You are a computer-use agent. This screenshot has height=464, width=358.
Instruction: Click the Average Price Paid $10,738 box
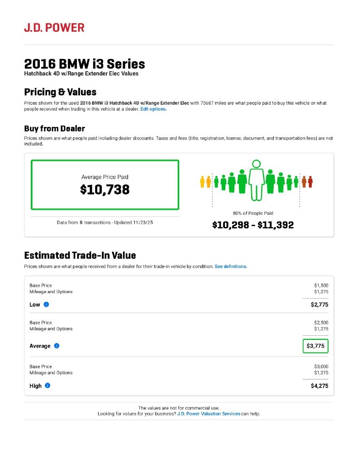point(105,184)
